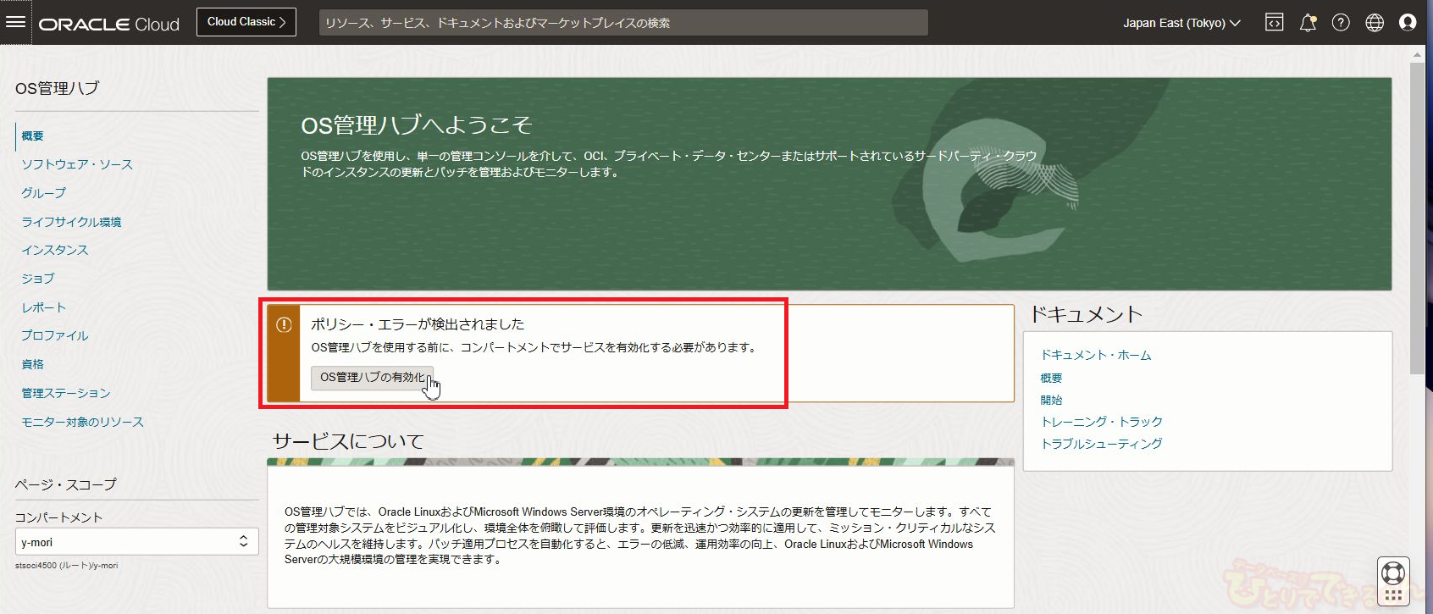Switch to Cloud Classic

246,22
